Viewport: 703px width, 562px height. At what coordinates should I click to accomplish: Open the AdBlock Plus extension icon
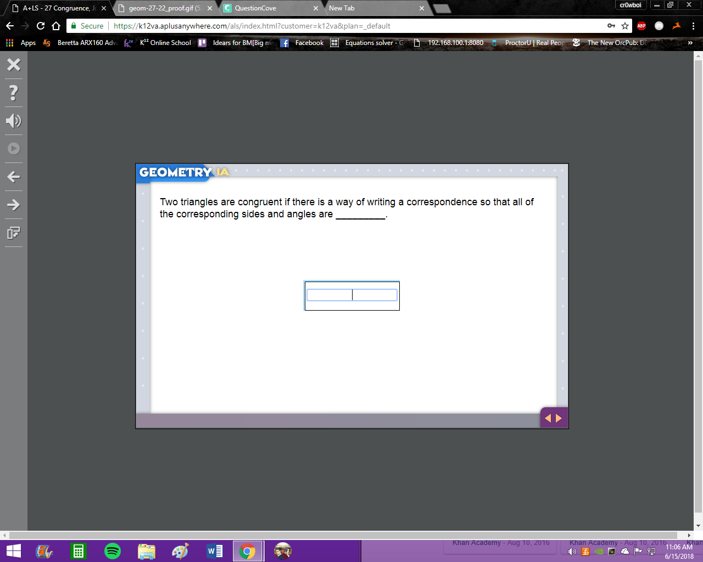pyautogui.click(x=641, y=26)
